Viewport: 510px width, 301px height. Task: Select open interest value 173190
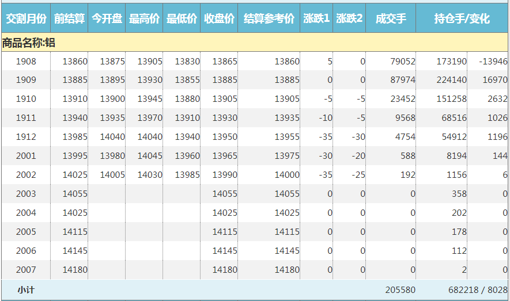click(x=451, y=62)
